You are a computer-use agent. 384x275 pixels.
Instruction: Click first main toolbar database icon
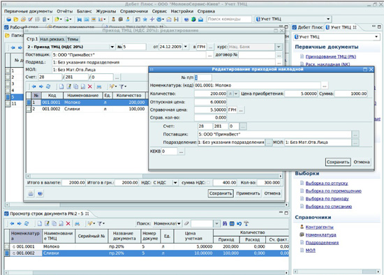point(9,19)
